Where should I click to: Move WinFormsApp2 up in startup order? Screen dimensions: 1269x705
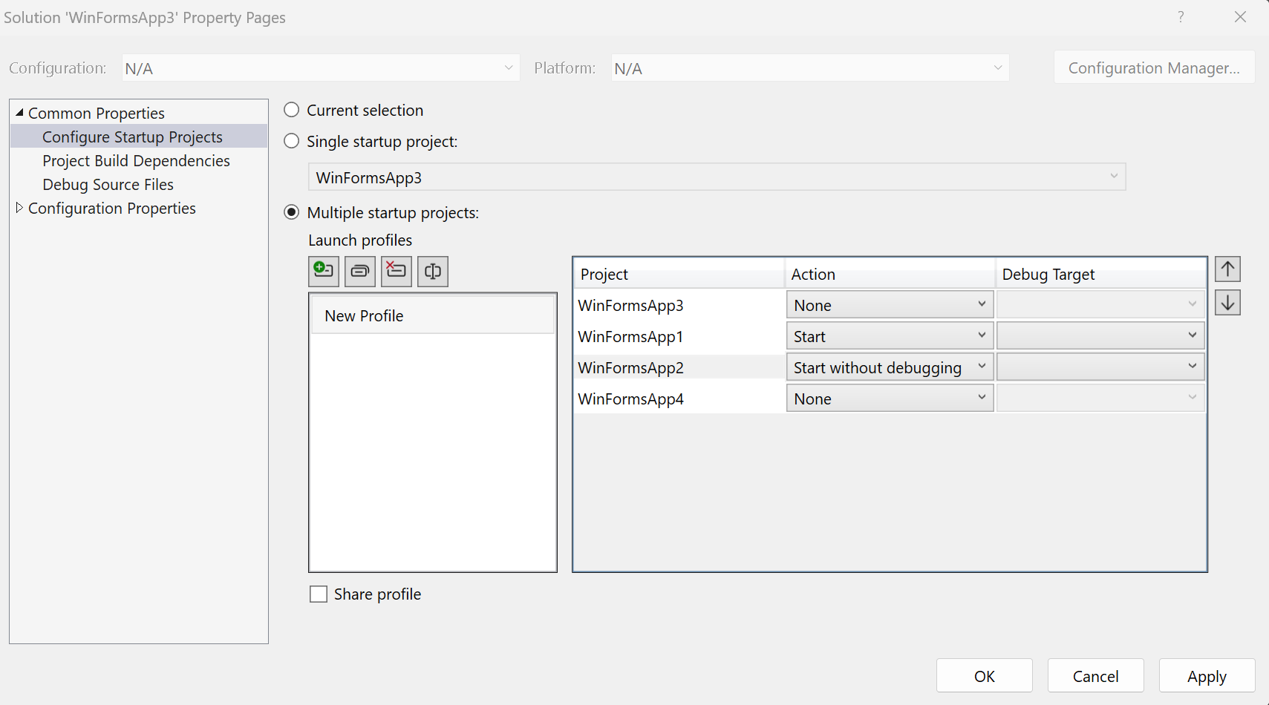[x=1227, y=269]
